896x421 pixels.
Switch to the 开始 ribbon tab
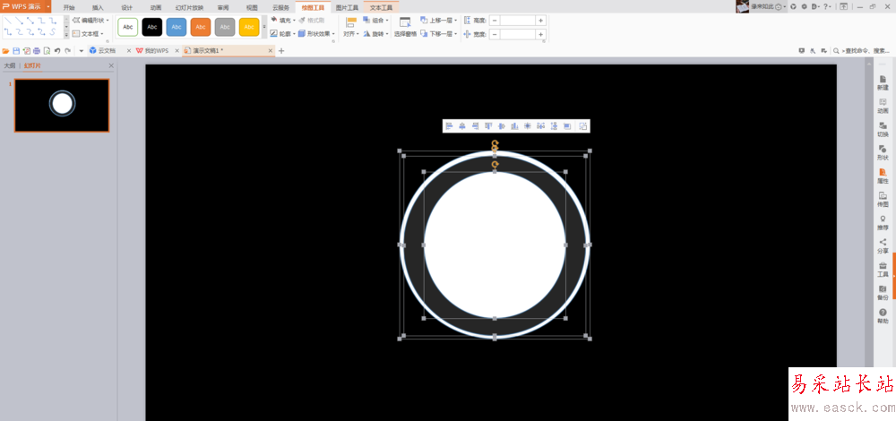click(x=69, y=7)
